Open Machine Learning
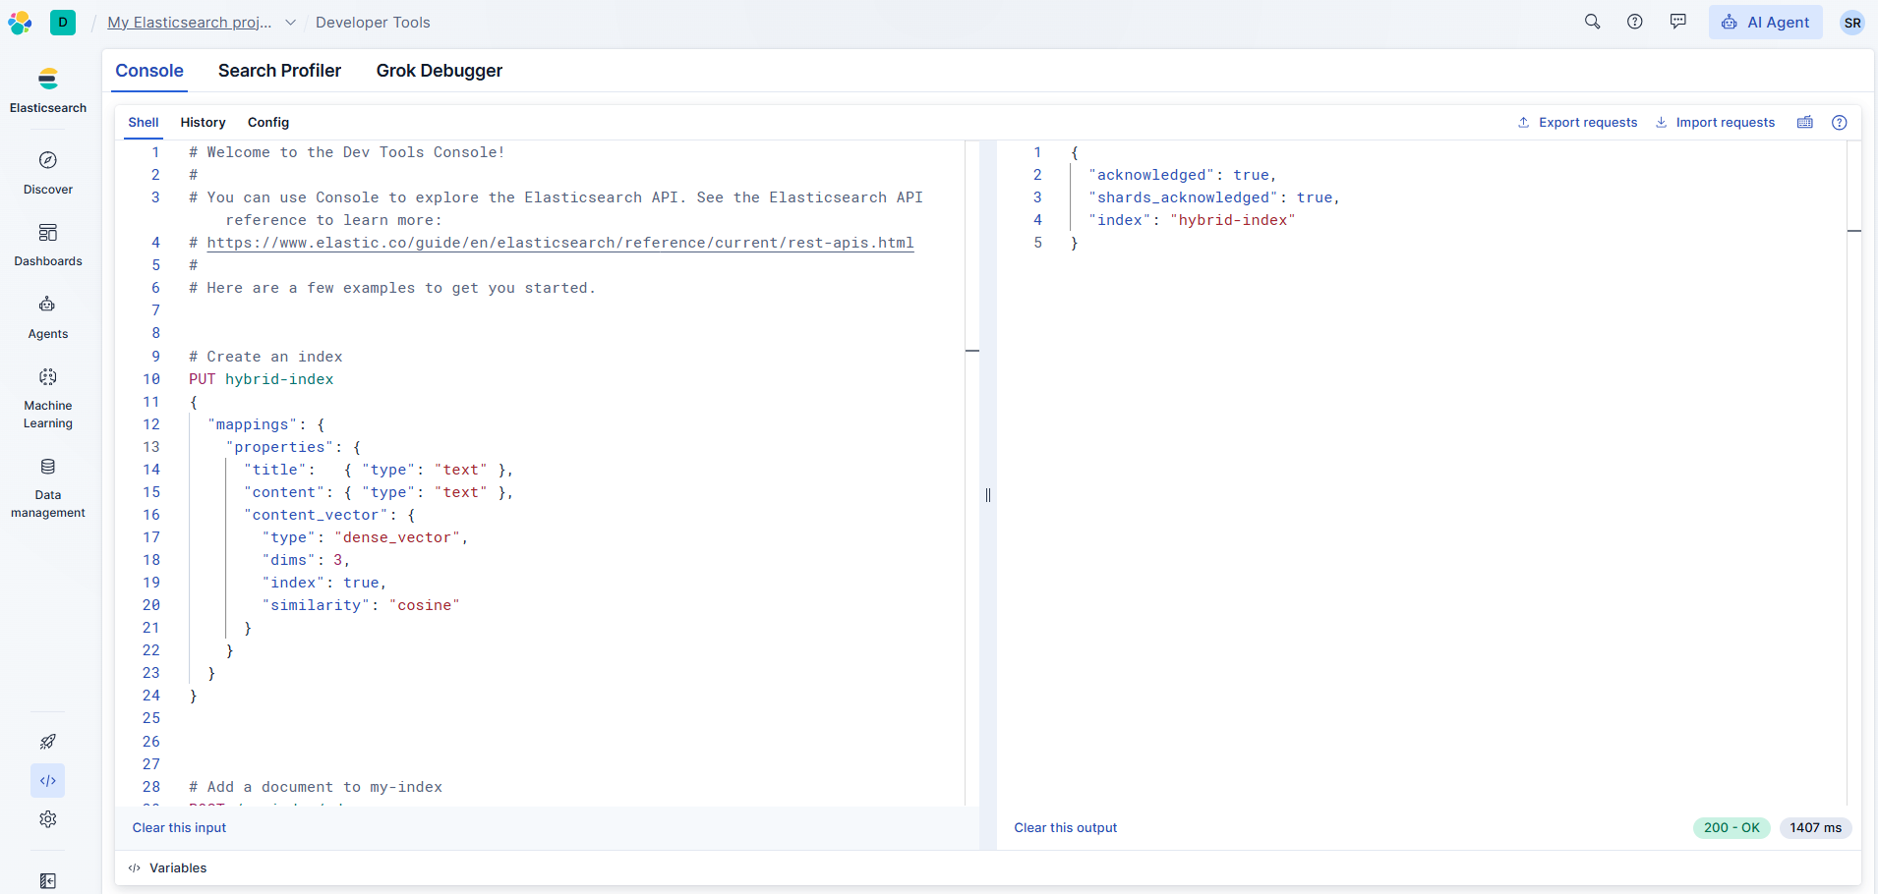This screenshot has height=894, width=1878. click(x=48, y=399)
